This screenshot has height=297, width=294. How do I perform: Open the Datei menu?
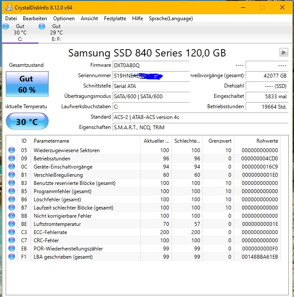click(11, 19)
